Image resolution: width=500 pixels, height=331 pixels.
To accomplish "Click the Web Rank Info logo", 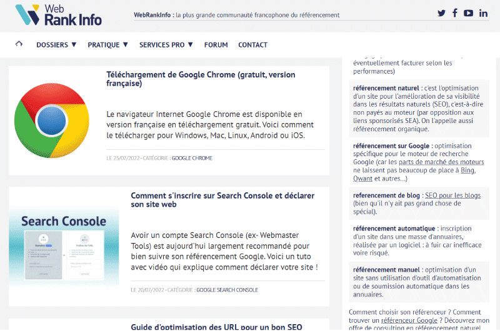I will 58,15.
